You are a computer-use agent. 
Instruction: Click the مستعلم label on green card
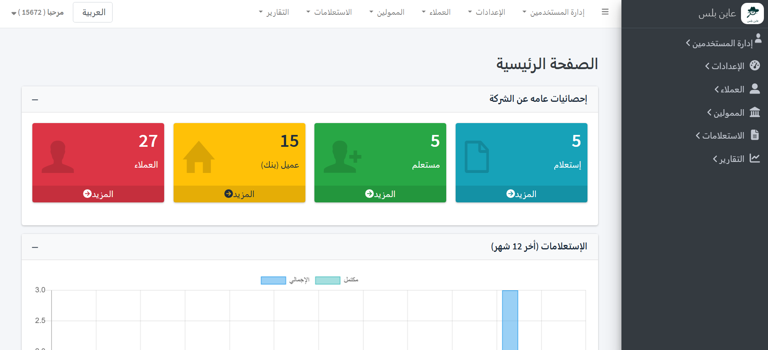tap(426, 165)
